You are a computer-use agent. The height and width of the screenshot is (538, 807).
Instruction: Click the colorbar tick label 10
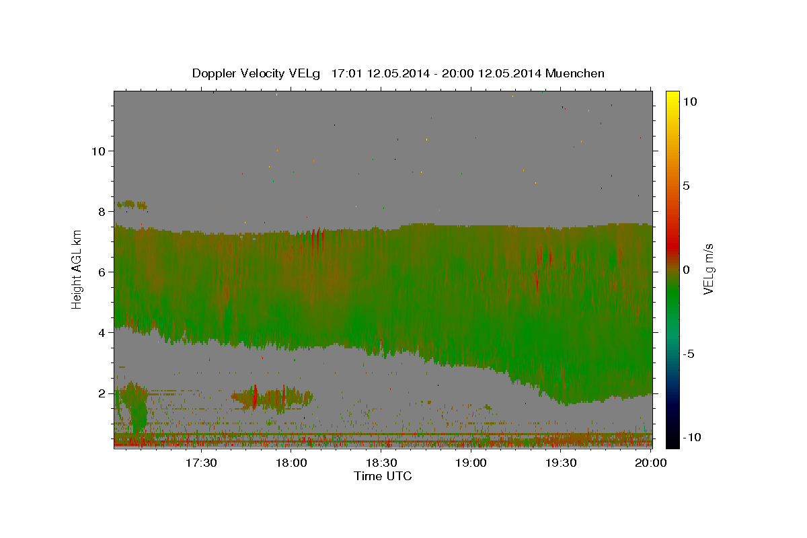(x=689, y=102)
